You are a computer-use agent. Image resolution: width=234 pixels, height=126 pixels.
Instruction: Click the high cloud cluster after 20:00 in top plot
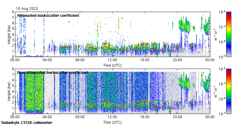pyautogui.click(x=184, y=25)
